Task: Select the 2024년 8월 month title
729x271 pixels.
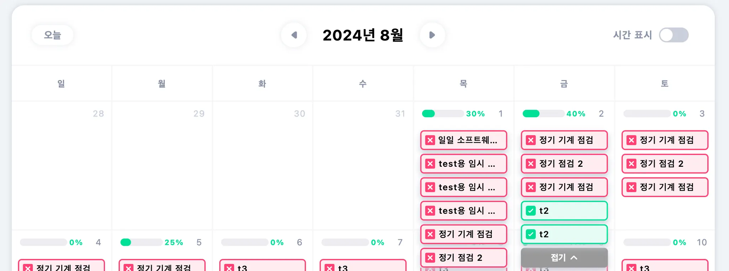Action: 363,35
